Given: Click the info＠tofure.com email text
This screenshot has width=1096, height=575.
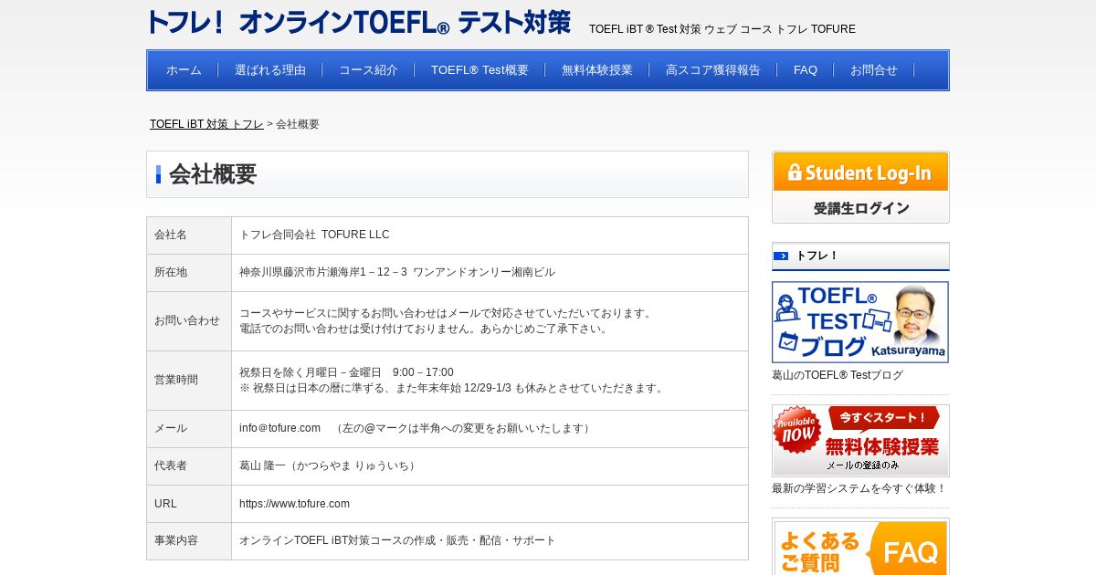Looking at the screenshot, I should (x=279, y=428).
